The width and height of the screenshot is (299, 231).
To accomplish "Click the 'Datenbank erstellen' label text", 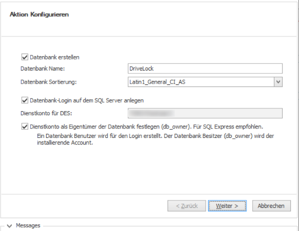I will click(54, 57).
